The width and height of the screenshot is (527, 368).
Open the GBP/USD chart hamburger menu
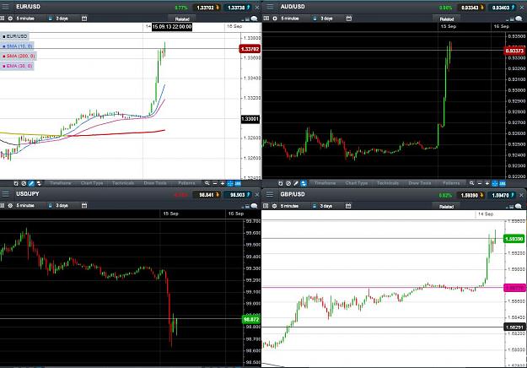pos(270,194)
